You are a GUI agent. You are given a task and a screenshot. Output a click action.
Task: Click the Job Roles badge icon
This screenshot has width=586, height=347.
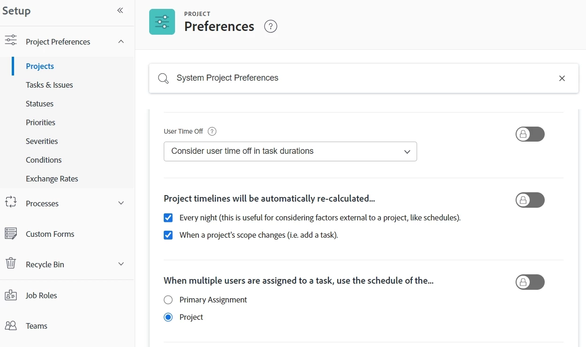tap(11, 295)
